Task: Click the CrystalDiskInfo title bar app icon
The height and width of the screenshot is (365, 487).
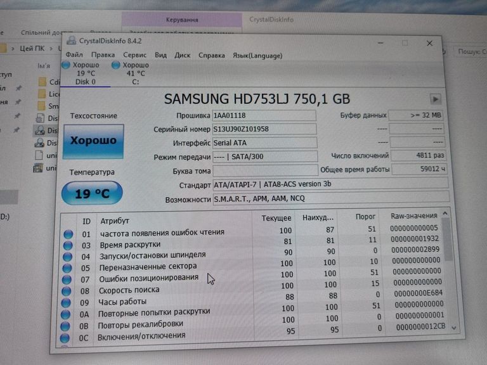Action: 71,41
